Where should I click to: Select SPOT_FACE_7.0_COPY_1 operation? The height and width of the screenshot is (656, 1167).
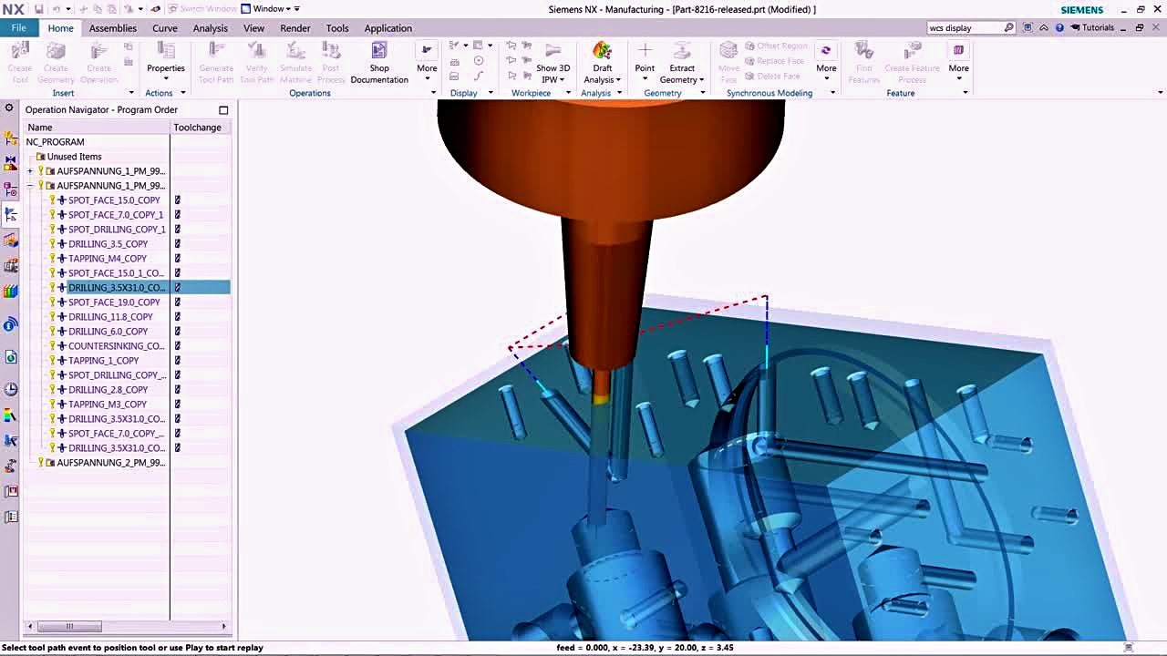point(116,215)
